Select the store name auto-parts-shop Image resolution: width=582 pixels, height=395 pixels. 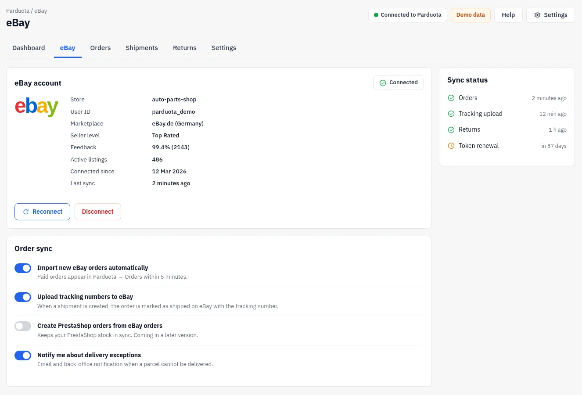pyautogui.click(x=174, y=100)
